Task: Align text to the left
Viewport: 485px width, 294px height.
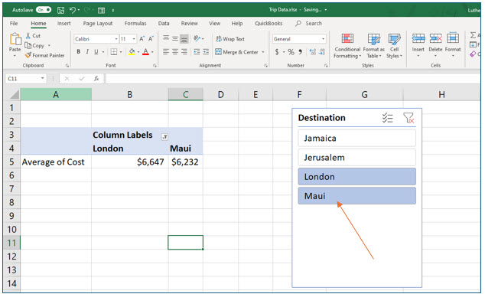Action: (166, 52)
